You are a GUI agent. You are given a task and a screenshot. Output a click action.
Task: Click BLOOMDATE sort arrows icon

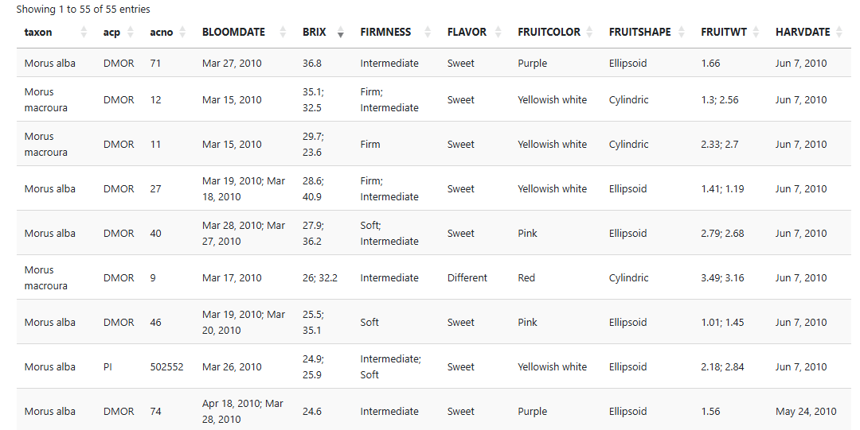pos(283,33)
